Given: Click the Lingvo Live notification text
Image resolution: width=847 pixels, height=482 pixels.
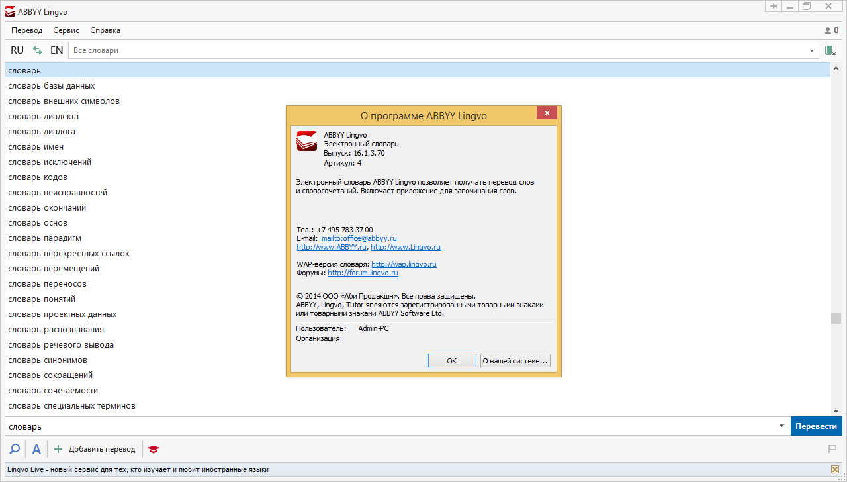Looking at the screenshot, I should coord(138,469).
